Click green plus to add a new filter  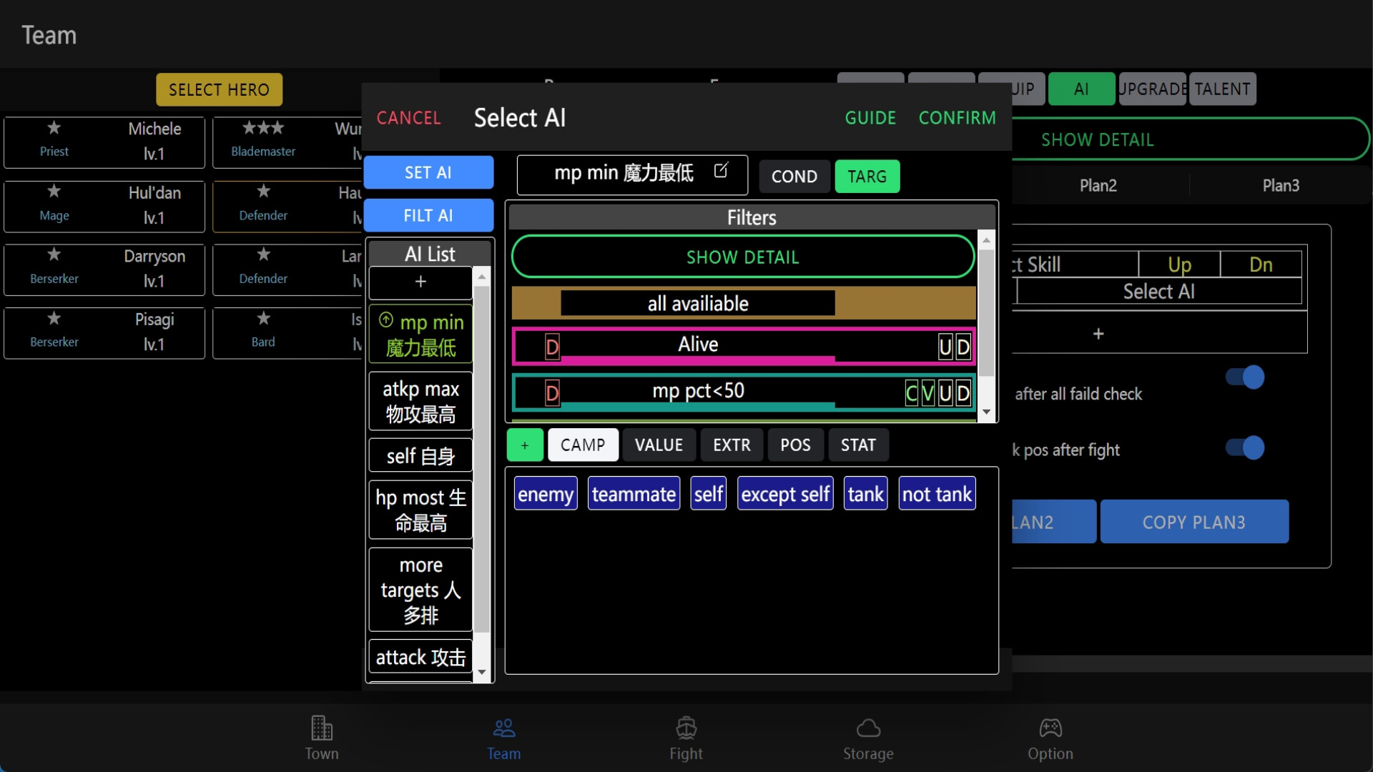tap(524, 445)
